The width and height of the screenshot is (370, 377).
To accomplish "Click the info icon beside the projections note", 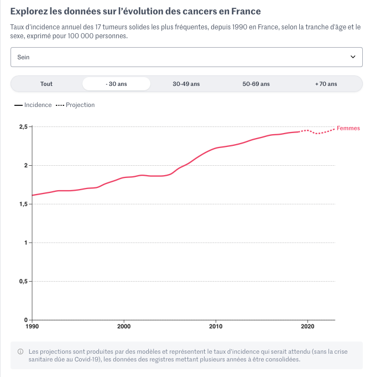I will pyautogui.click(x=20, y=351).
